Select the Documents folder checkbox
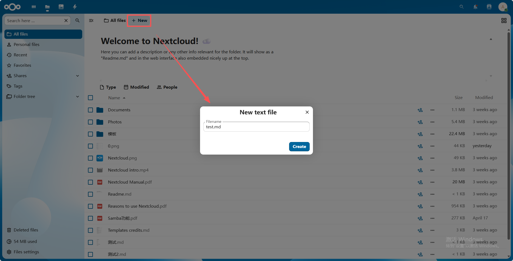Screen dimensions: 513x261 90,110
